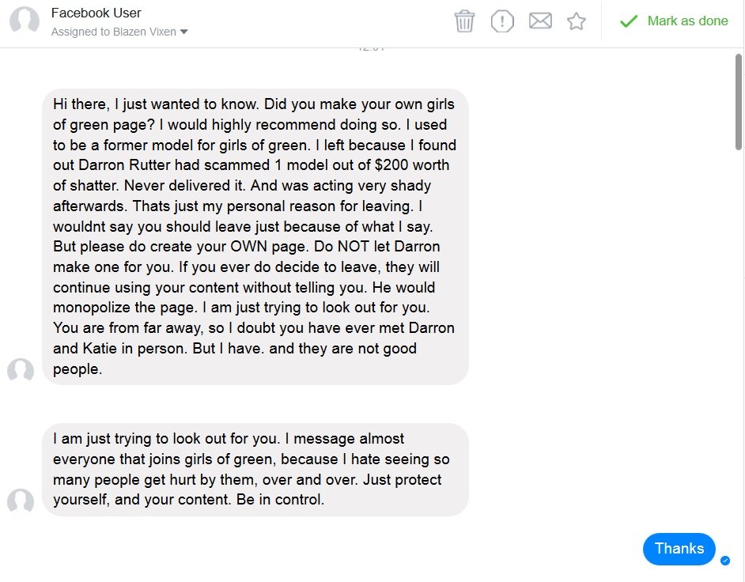This screenshot has height=582, width=745.
Task: Click the blue delivered checkmark under Thanks
Action: click(x=725, y=561)
